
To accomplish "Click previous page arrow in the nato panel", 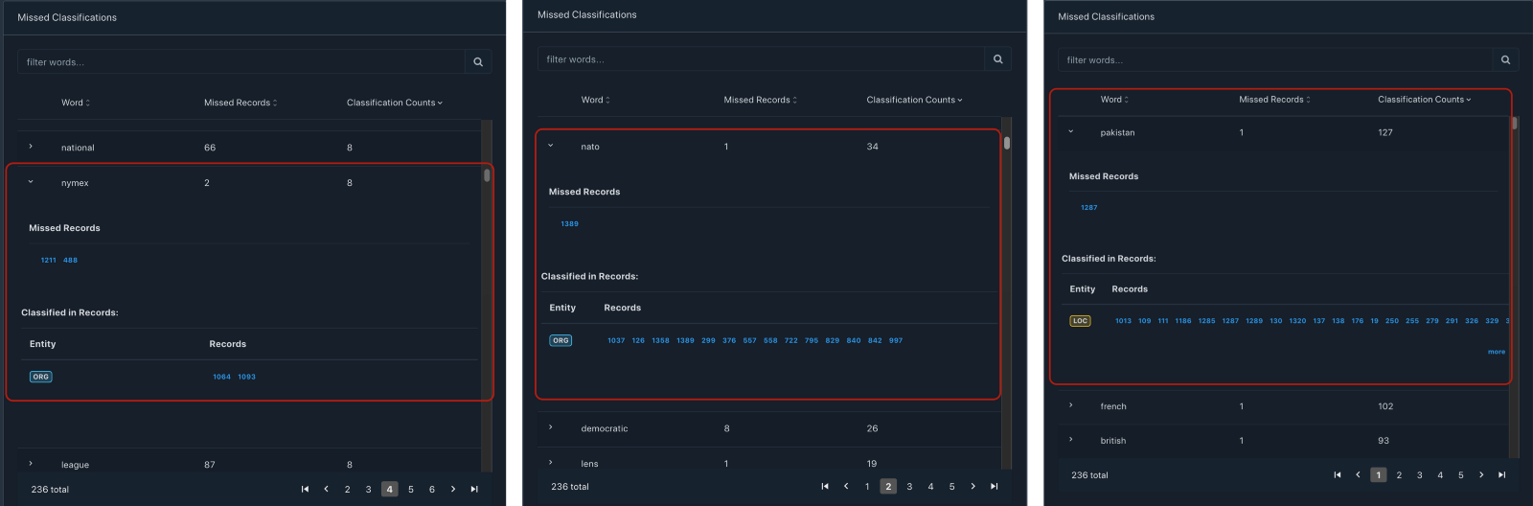I will pos(846,487).
